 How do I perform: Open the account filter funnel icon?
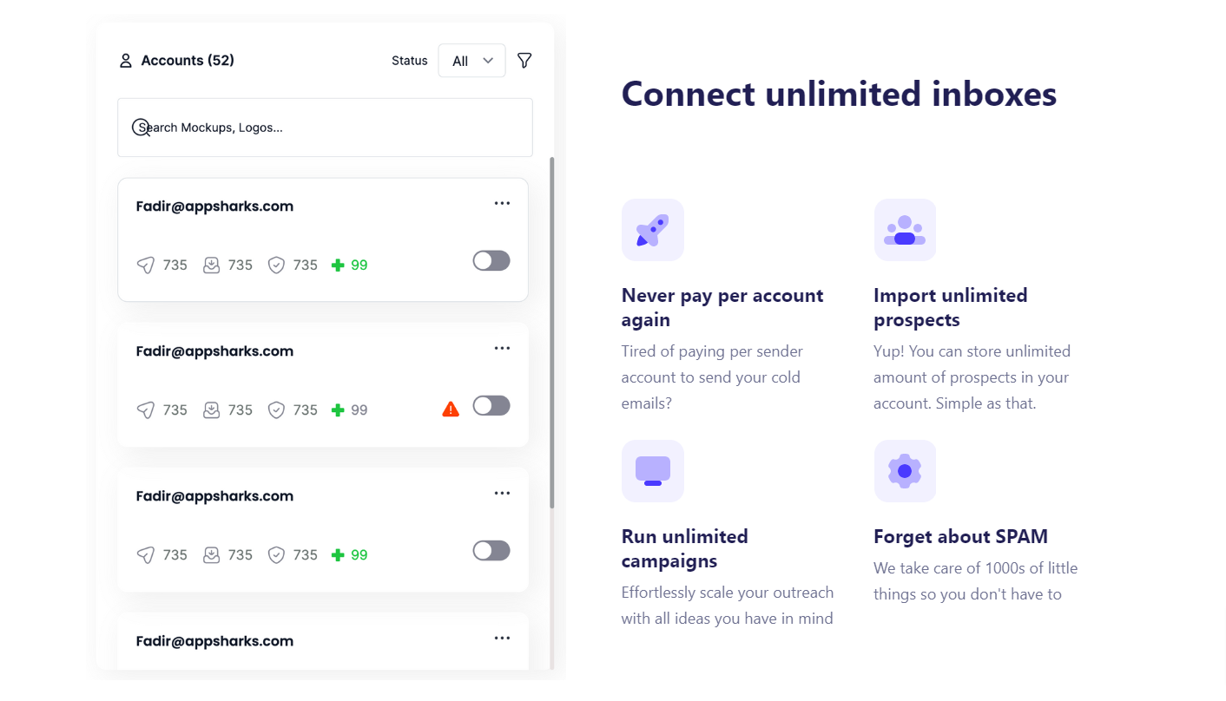click(x=524, y=60)
